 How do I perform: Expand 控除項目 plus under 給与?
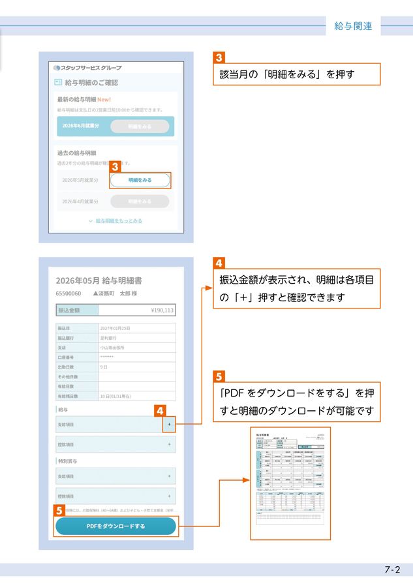(169, 444)
